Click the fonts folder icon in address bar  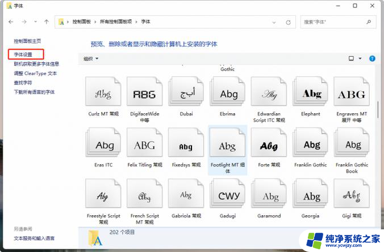coord(61,22)
